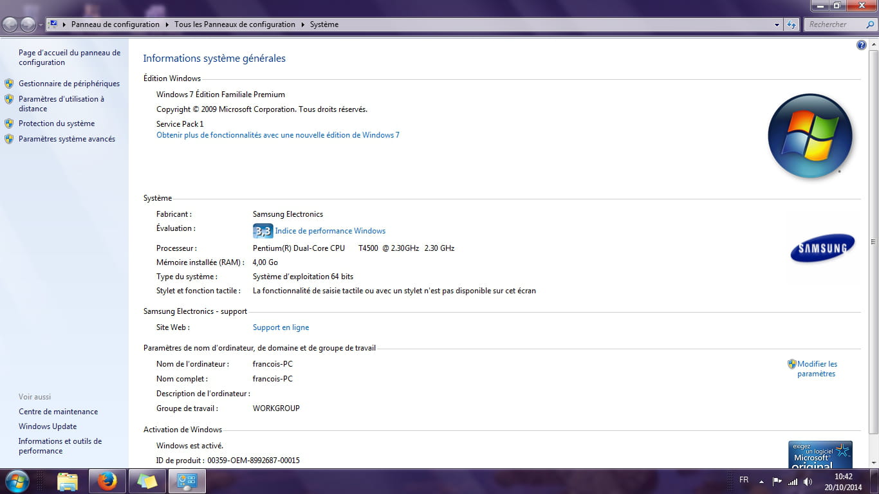The image size is (879, 494).
Task: Open Help with the blue question mark icon
Action: tap(862, 45)
